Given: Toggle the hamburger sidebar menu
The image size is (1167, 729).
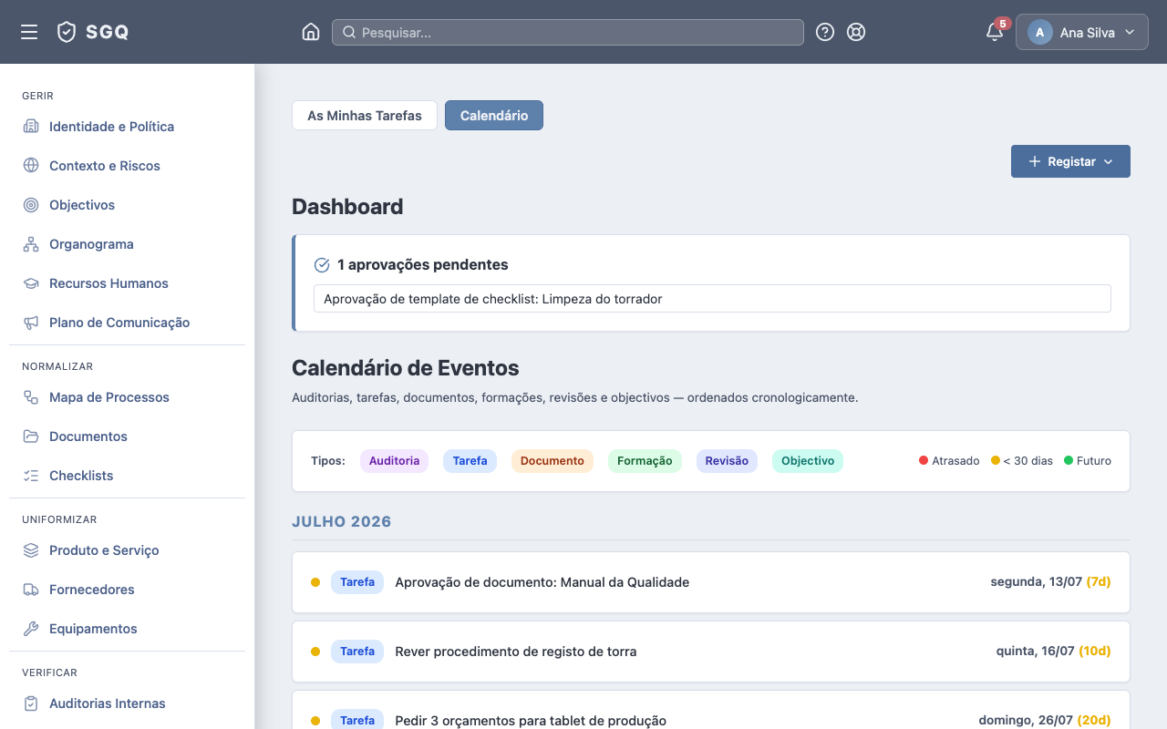Looking at the screenshot, I should pos(29,32).
